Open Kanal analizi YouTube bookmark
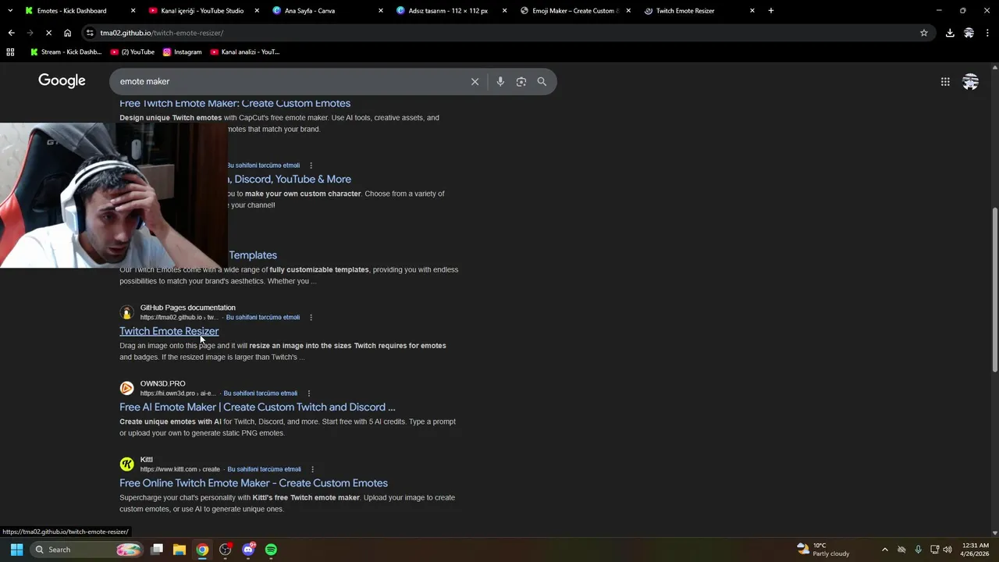The image size is (999, 562). [x=245, y=52]
